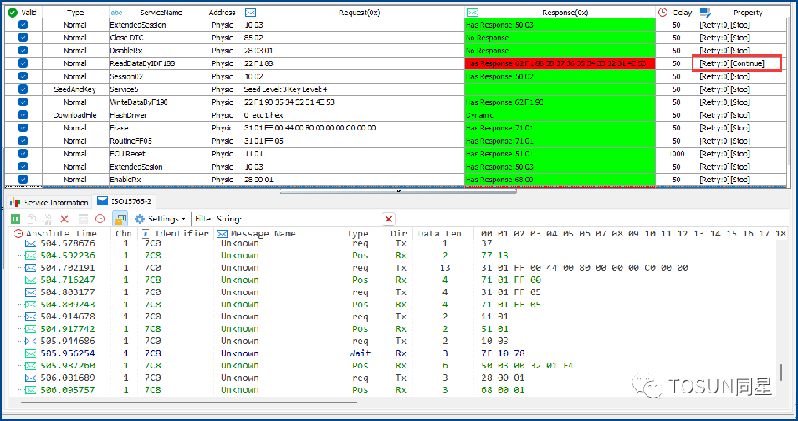Viewport: 798px width, 421px height.
Task: Select 'Close DTC' service name cell
Action: click(x=156, y=38)
